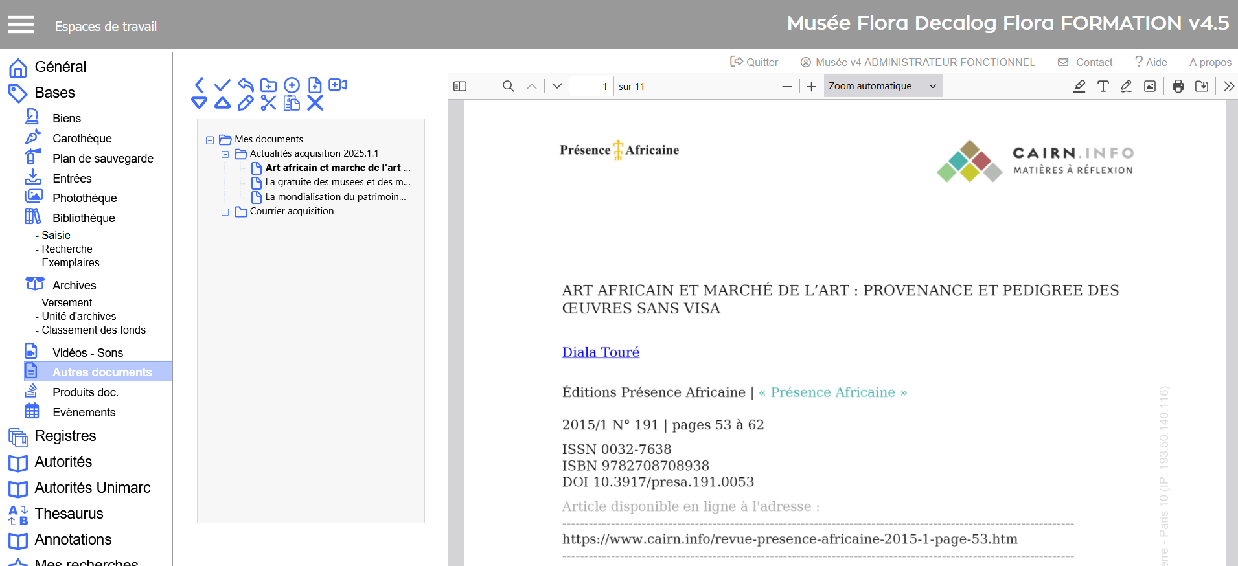This screenshot has height=566, width=1238.
Task: Click the PDF highlight tool
Action: [x=1079, y=86]
